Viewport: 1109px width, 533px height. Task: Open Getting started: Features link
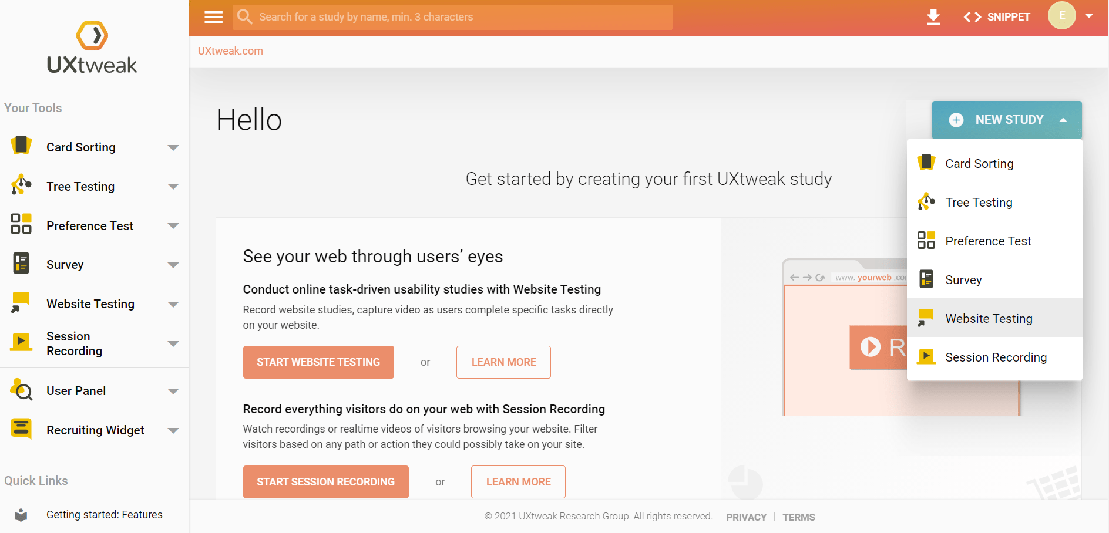pos(105,515)
